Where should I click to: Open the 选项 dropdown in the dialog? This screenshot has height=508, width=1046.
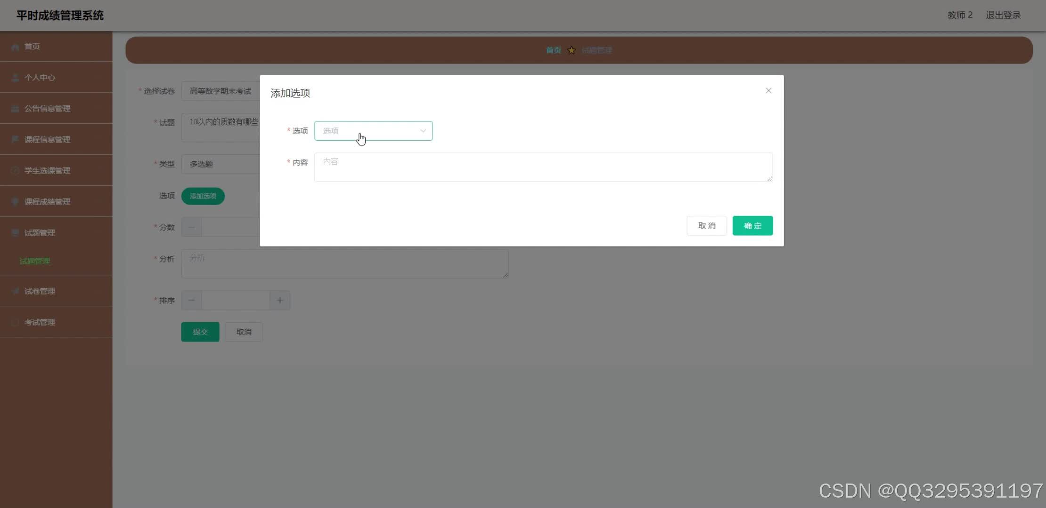coord(373,131)
